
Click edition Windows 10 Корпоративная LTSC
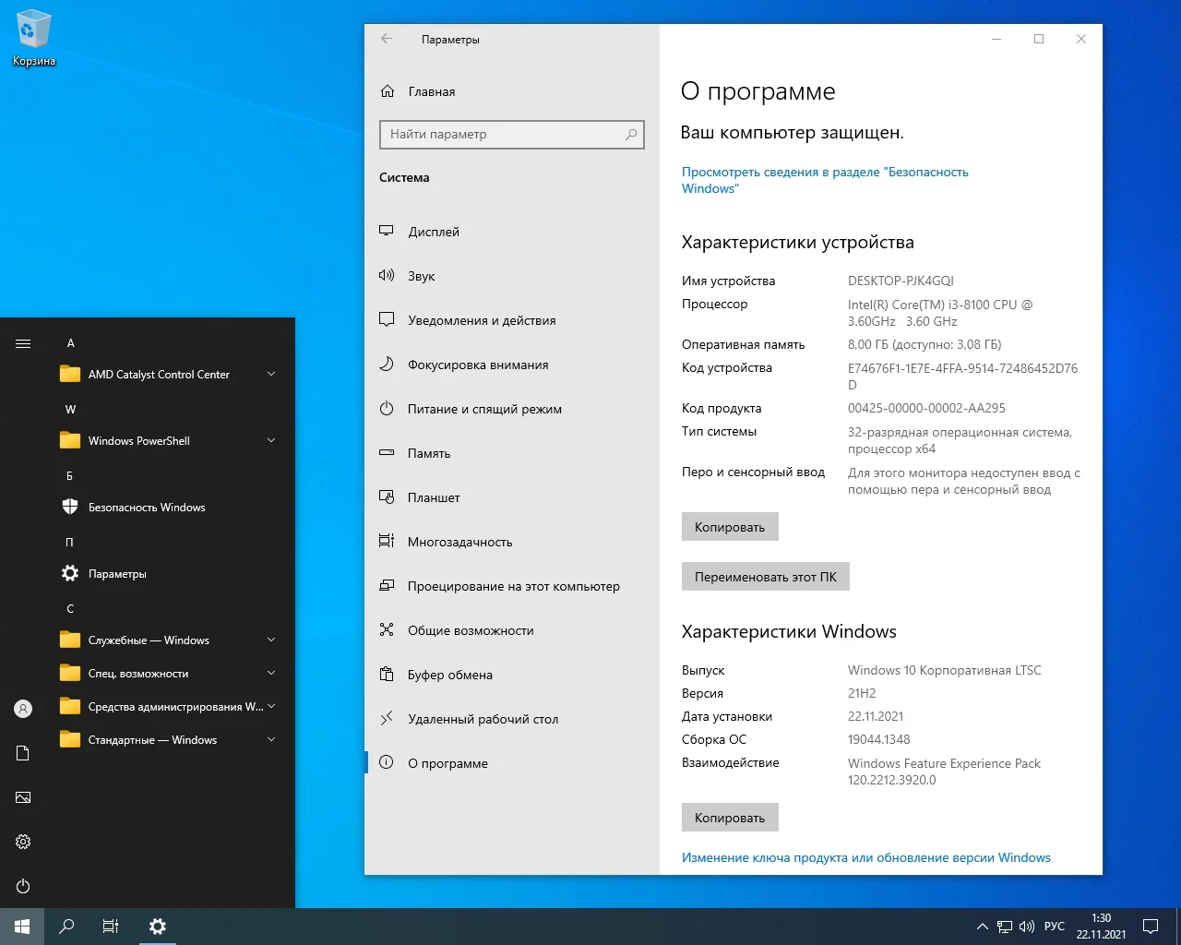pos(945,670)
